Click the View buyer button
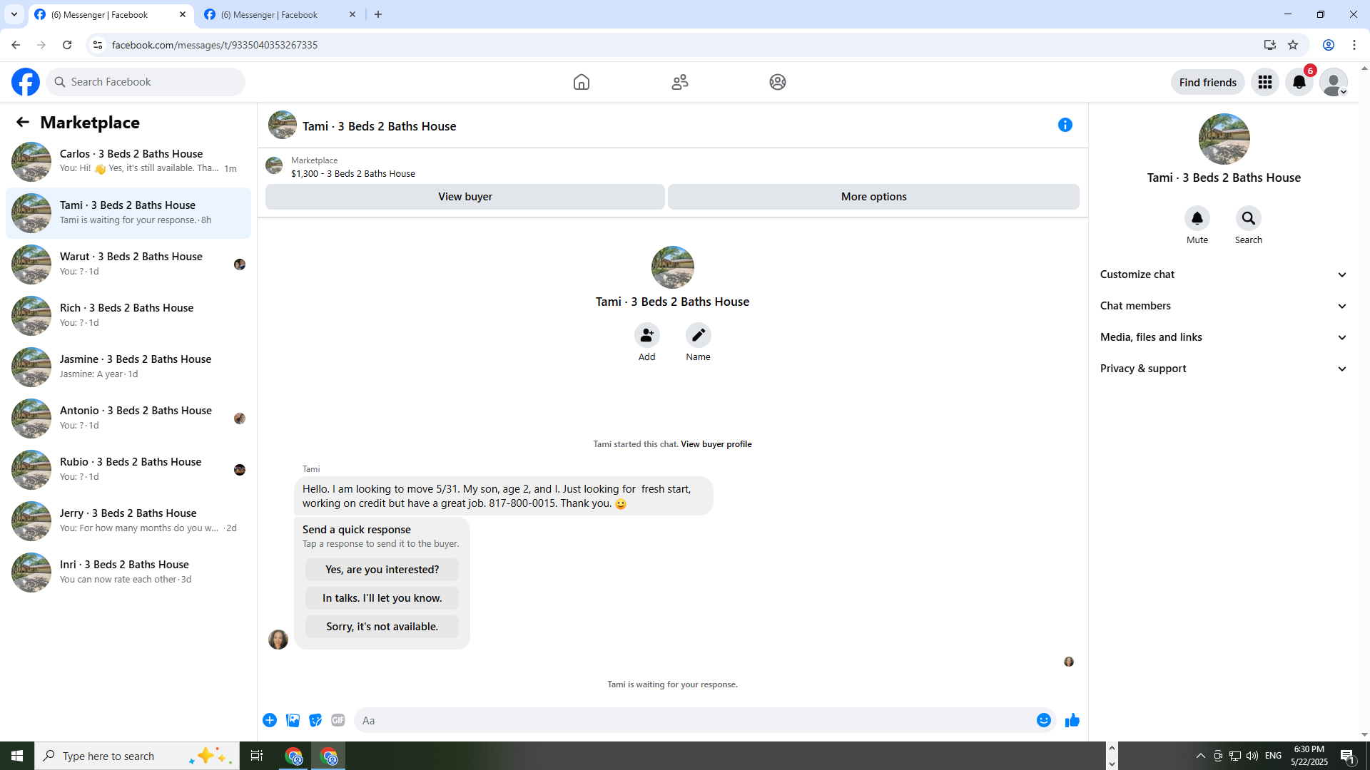This screenshot has width=1370, height=770. 465,197
